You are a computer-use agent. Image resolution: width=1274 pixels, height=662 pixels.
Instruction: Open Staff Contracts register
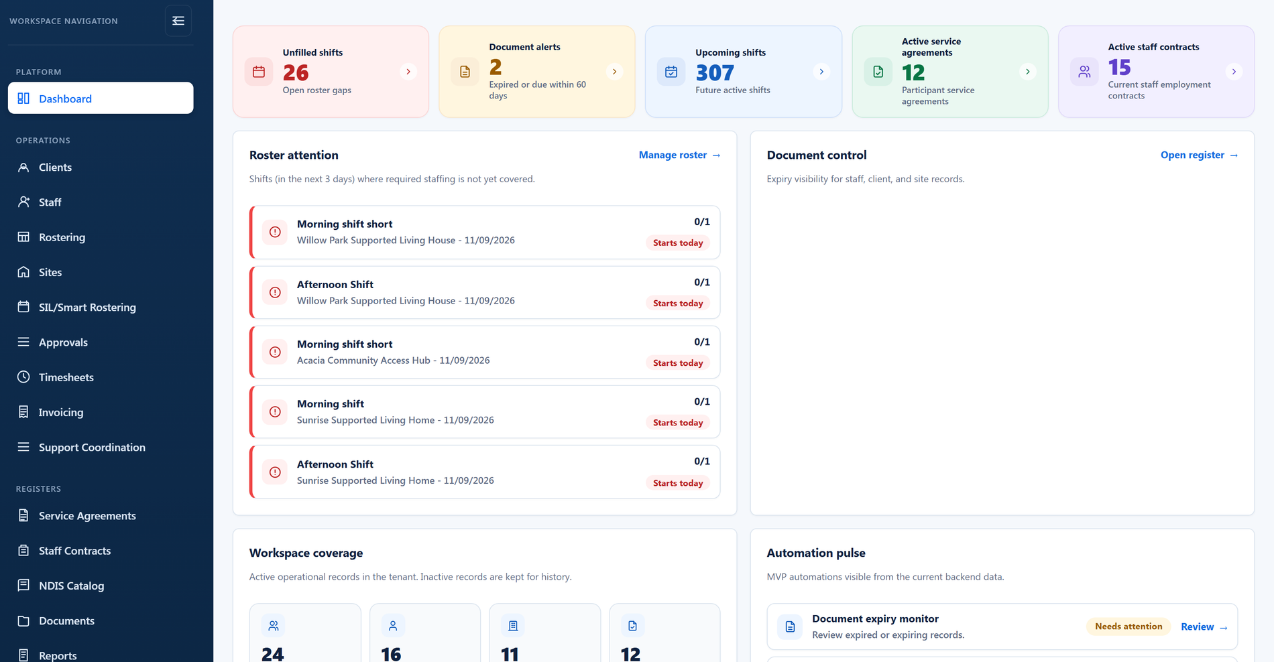[x=101, y=551]
